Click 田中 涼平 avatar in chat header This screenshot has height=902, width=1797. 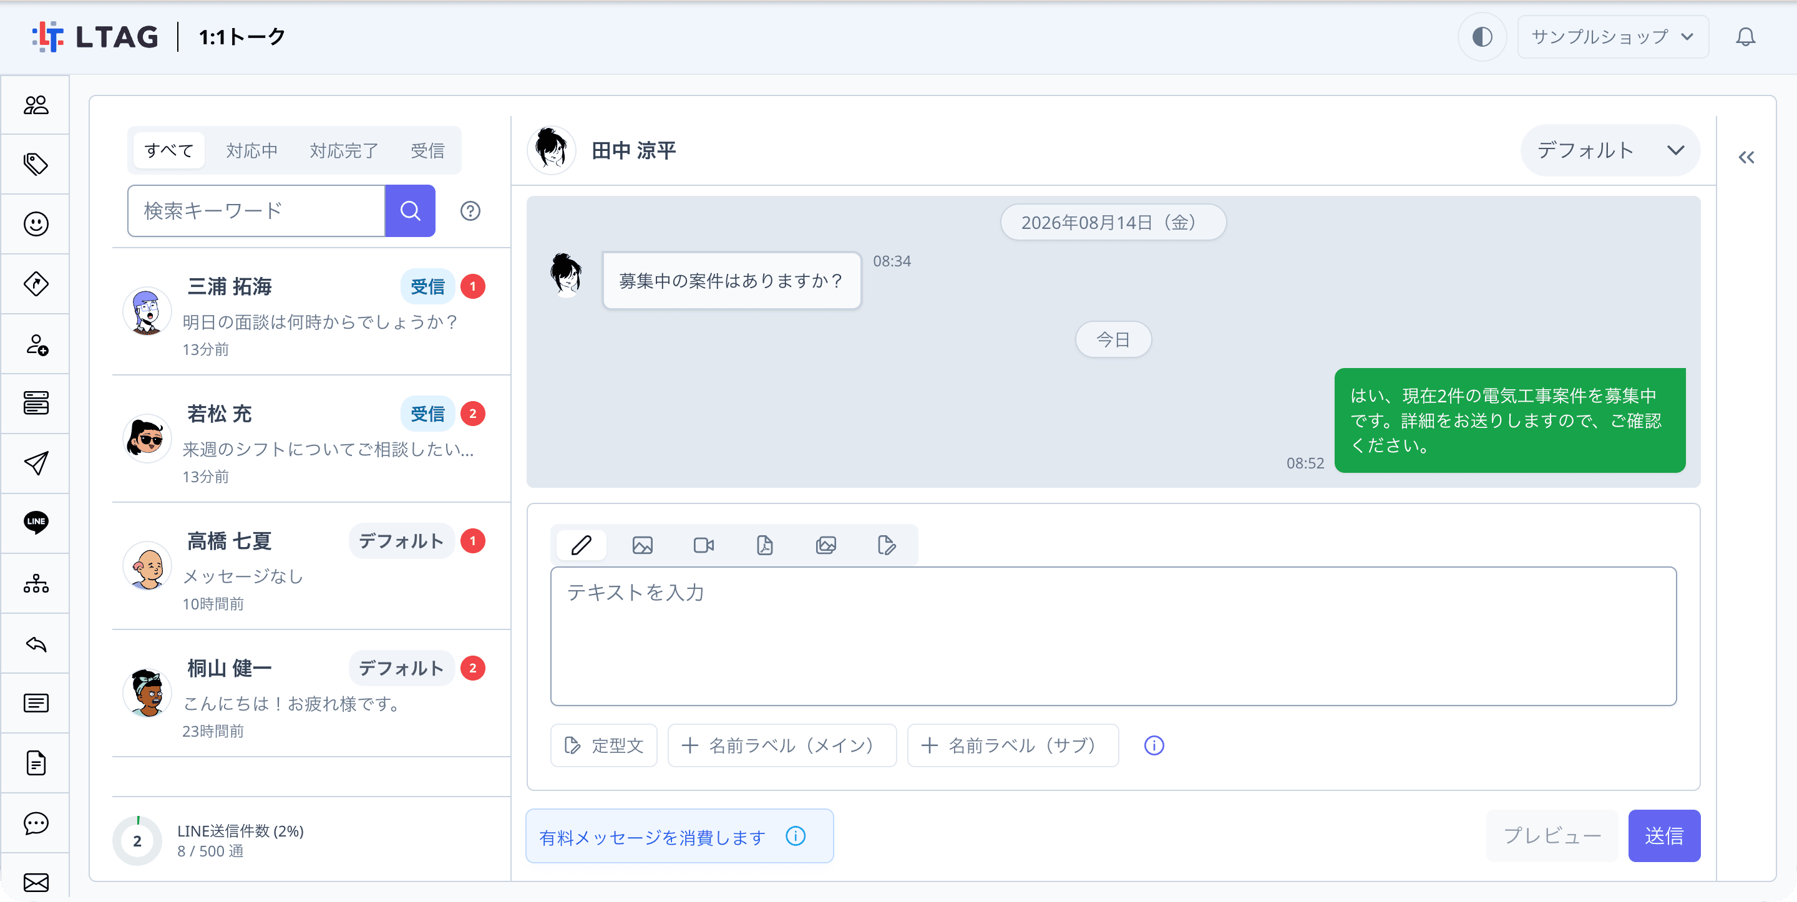point(551,150)
